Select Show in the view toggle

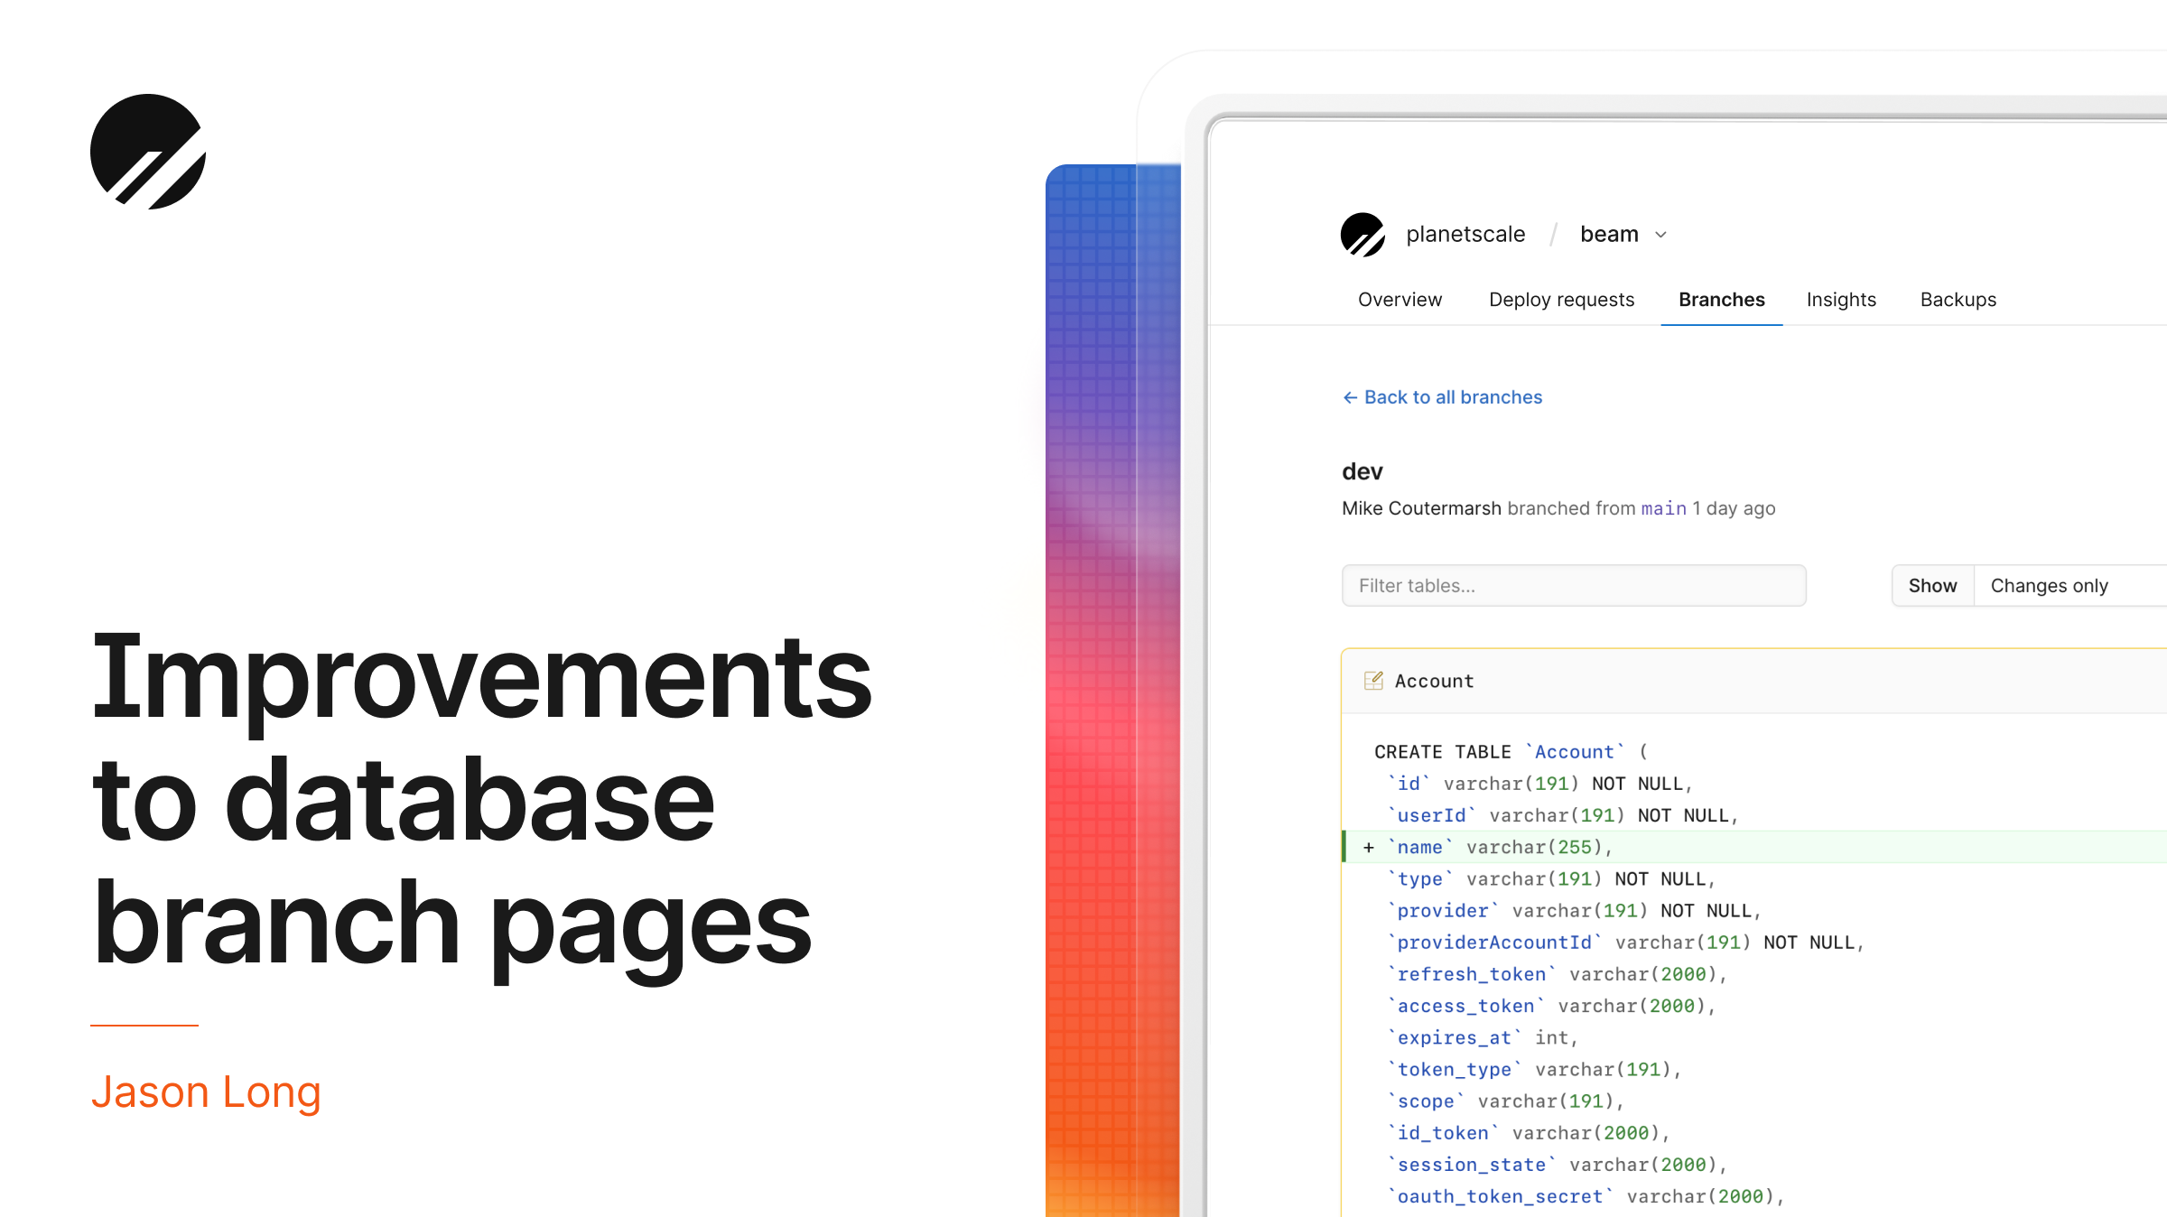point(1932,585)
